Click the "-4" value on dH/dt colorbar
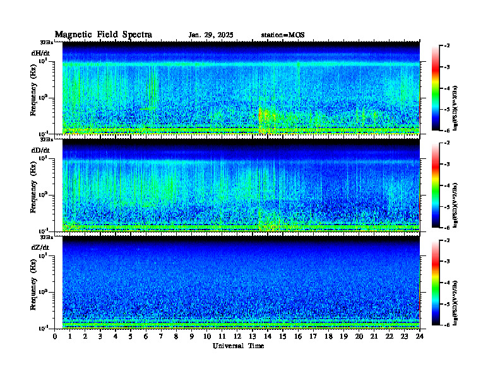The width and height of the screenshot is (500, 386). point(447,88)
